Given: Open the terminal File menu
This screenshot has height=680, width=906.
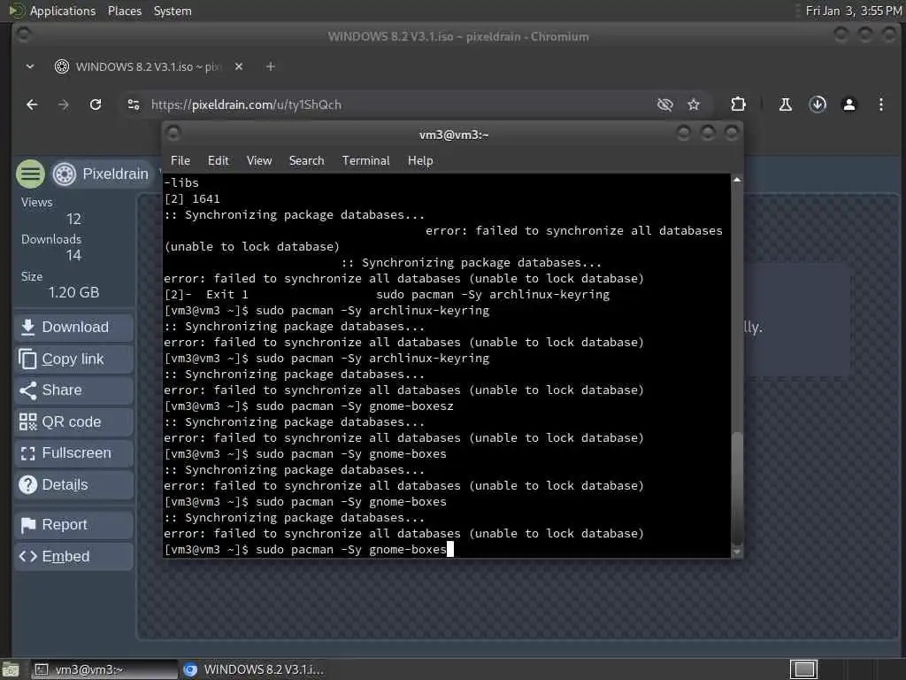Looking at the screenshot, I should tap(180, 161).
